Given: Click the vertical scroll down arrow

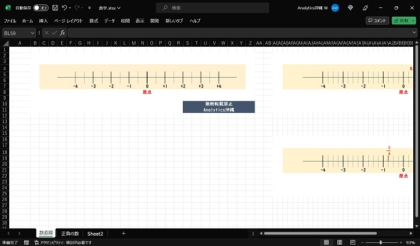Looking at the screenshot, I should (416, 226).
